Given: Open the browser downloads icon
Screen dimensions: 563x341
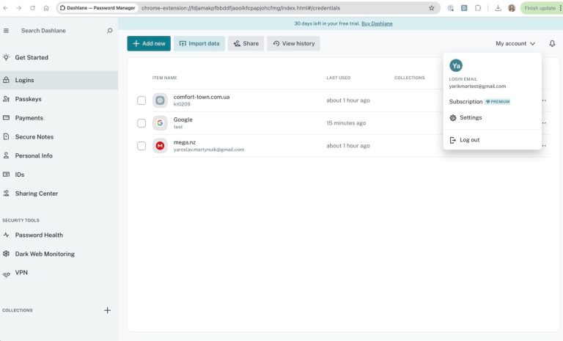Looking at the screenshot, I should click(x=498, y=8).
